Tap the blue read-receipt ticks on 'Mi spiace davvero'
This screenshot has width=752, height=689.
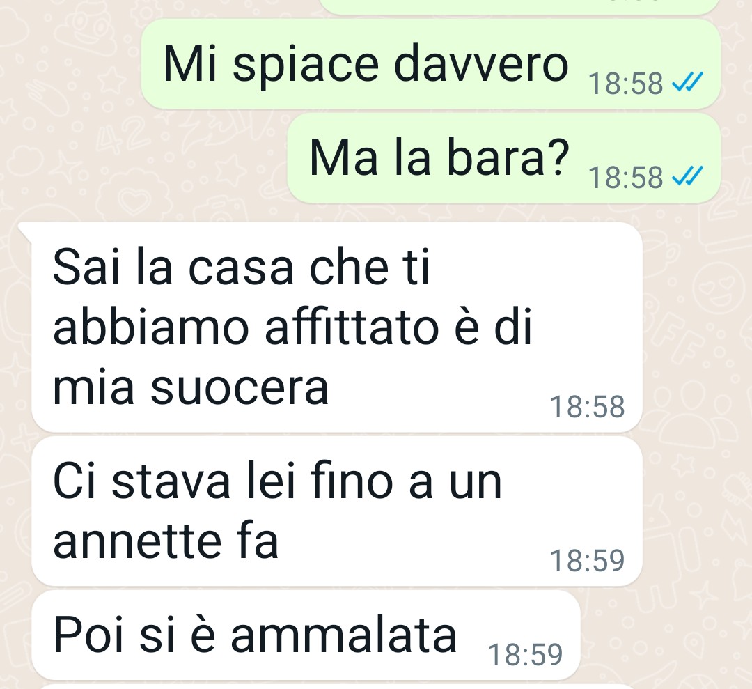pos(687,82)
